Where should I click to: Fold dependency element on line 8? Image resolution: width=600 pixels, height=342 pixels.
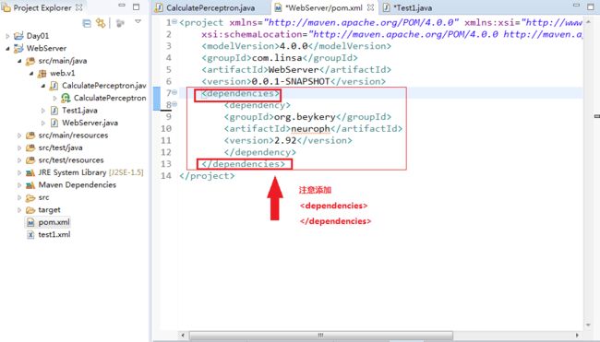(174, 104)
